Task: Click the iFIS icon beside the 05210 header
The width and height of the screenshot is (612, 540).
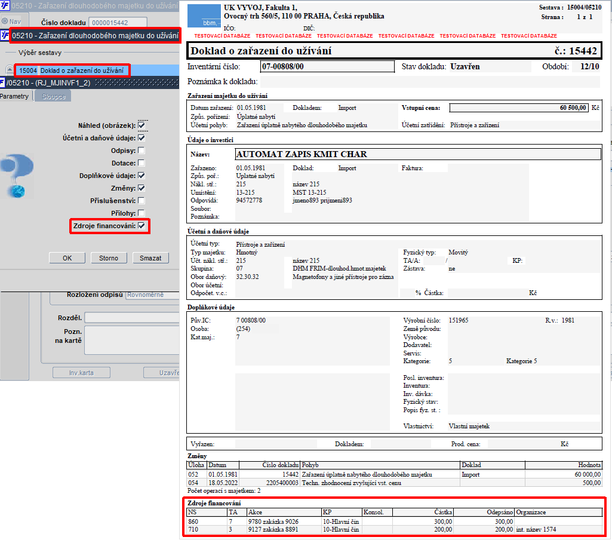Action: (5, 35)
